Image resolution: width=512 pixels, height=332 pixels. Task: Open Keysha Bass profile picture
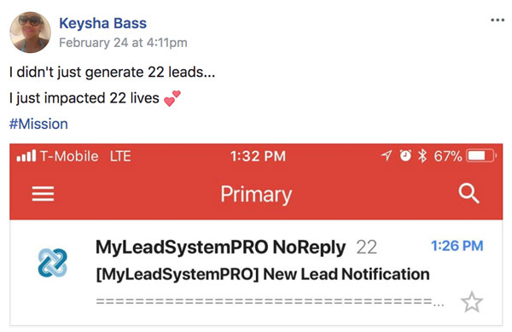30,32
